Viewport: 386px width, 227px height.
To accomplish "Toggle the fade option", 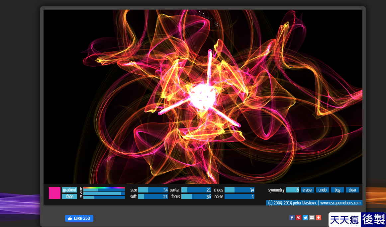I will 69,196.
